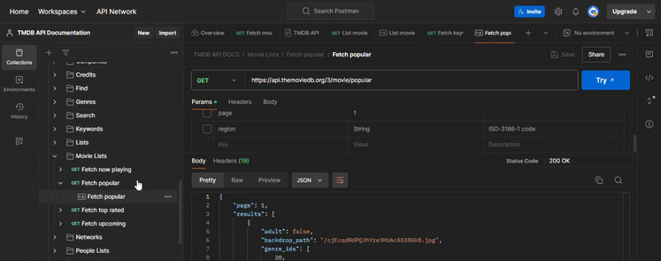Click the Try button

point(606,80)
